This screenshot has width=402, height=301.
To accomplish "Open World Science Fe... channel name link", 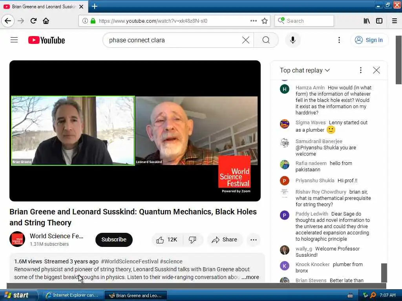I will point(57,236).
